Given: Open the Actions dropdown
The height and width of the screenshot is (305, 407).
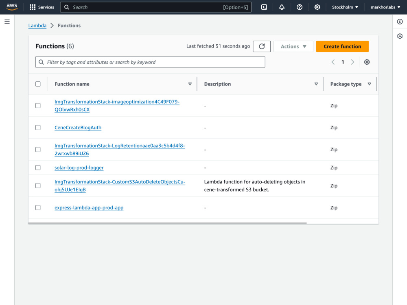Looking at the screenshot, I should point(293,46).
